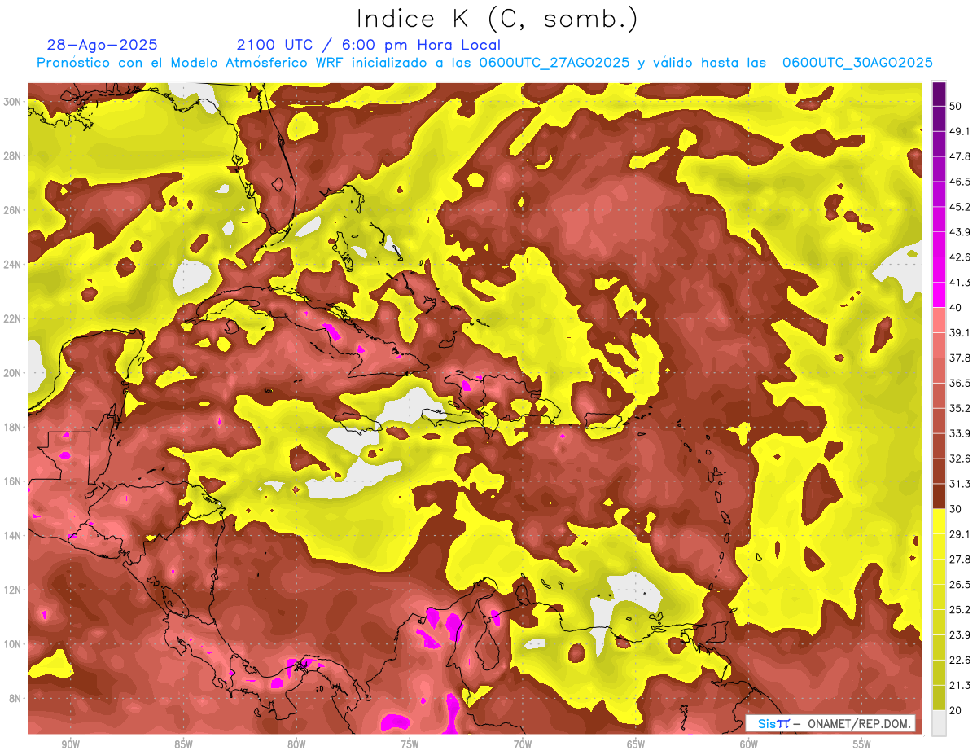Click the "8N" latitude axis label

coord(15,698)
